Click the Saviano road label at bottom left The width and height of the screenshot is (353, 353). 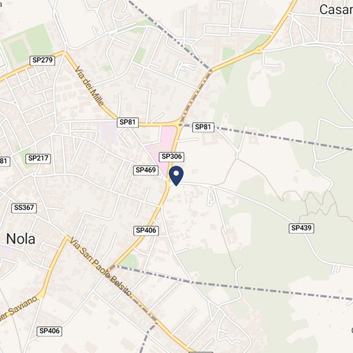pyautogui.click(x=18, y=309)
